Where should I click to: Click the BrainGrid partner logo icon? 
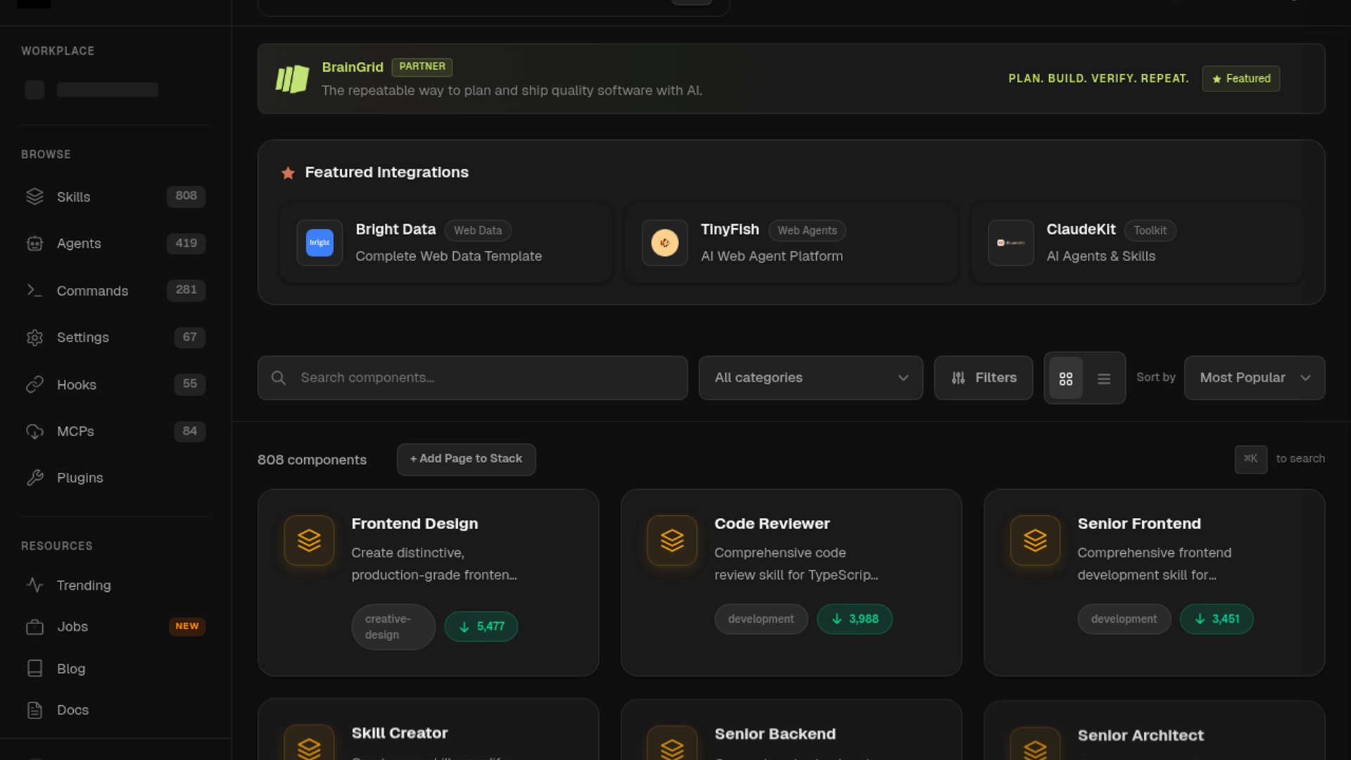(292, 79)
